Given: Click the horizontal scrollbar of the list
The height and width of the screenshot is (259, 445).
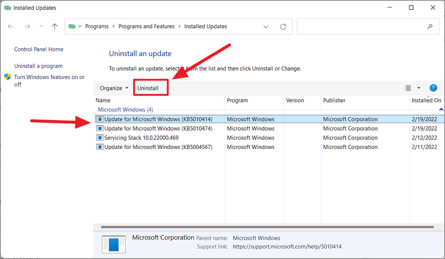Looking at the screenshot, I should click(267, 227).
